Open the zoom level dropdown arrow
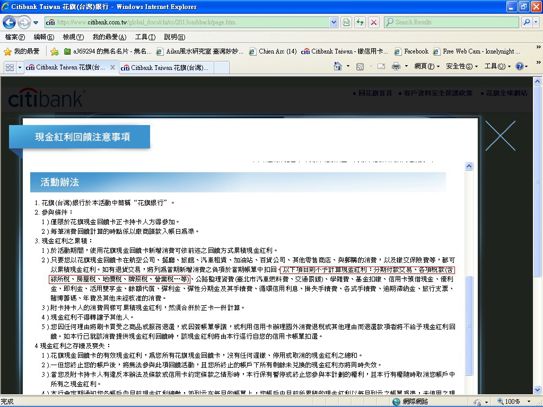 (529, 402)
